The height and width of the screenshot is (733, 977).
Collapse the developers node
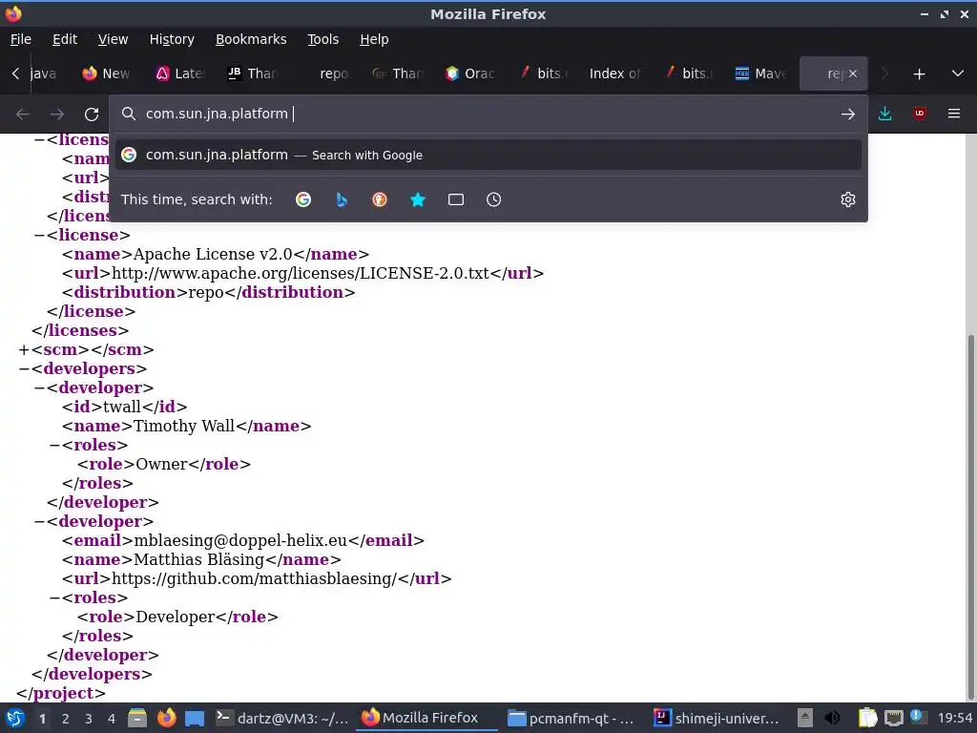pyautogui.click(x=24, y=369)
